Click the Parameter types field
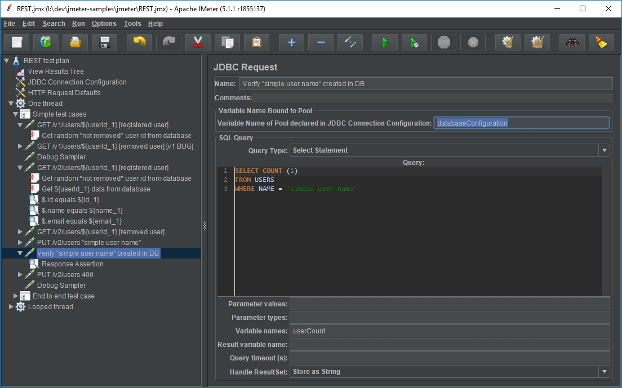This screenshot has width=622, height=388. 450,318
